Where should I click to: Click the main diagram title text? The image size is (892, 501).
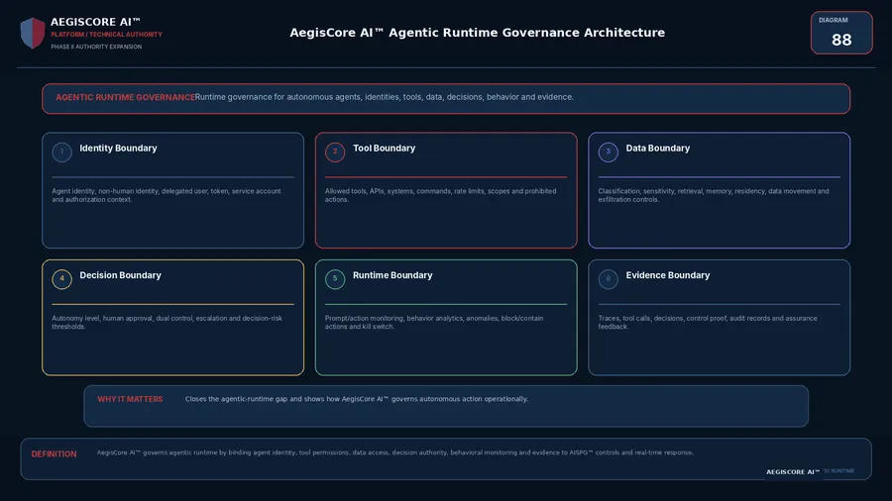478,33
